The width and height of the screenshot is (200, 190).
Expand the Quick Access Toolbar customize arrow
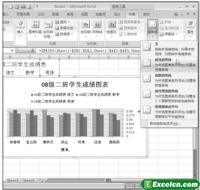pyautogui.click(x=37, y=7)
